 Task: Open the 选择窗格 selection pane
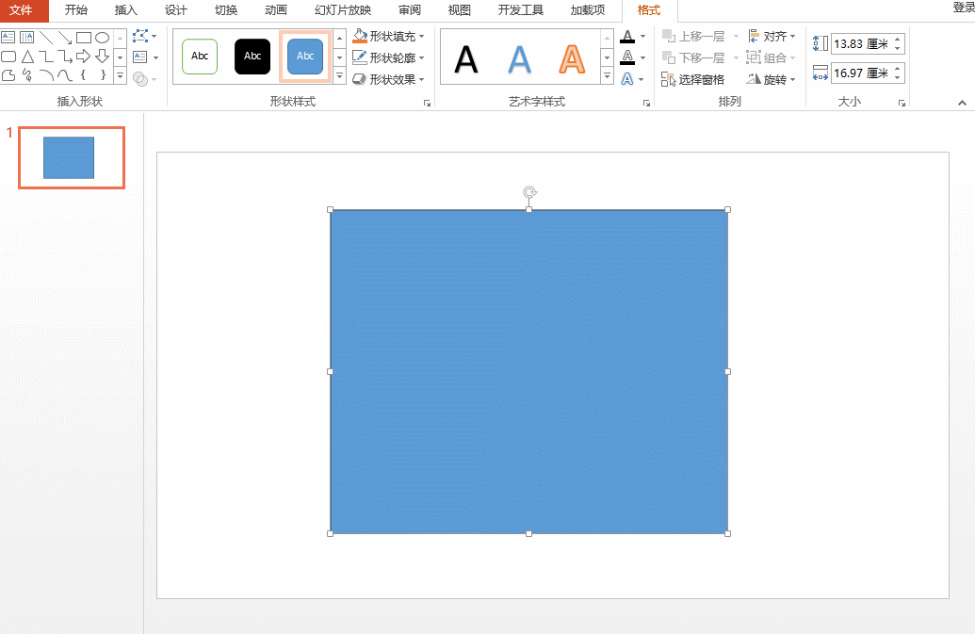[x=693, y=80]
